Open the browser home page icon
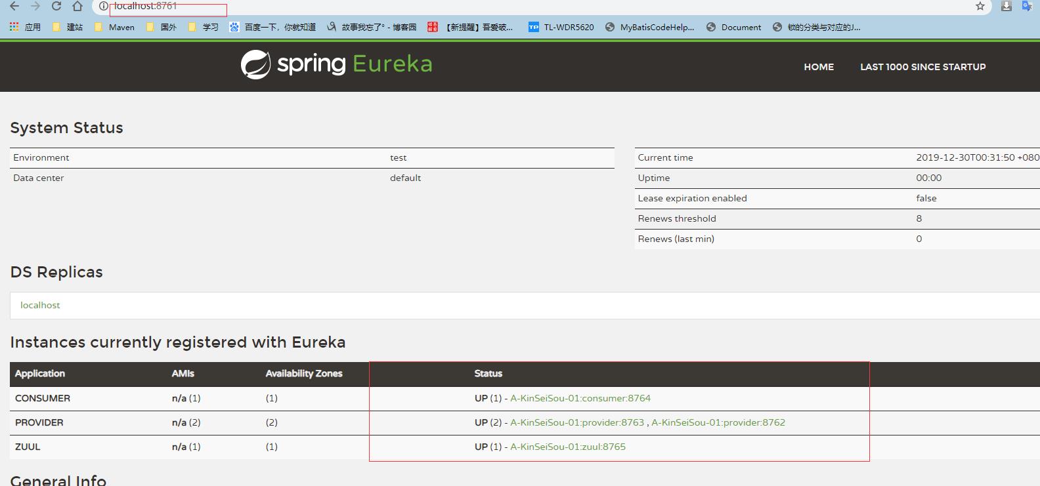Image resolution: width=1040 pixels, height=486 pixels. coord(77,6)
